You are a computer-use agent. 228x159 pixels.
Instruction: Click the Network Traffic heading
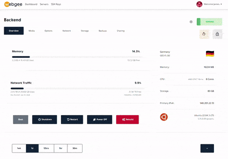click(x=21, y=83)
